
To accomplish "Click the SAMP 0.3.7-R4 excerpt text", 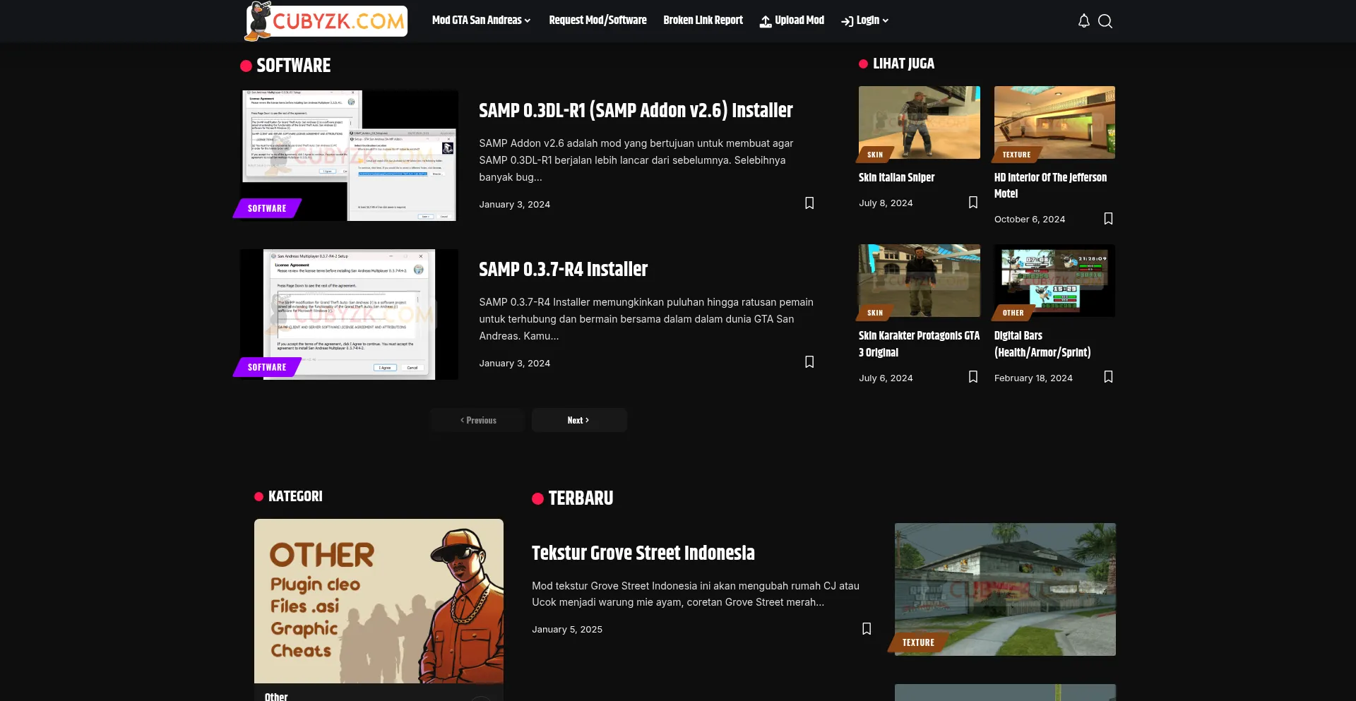I will point(646,319).
